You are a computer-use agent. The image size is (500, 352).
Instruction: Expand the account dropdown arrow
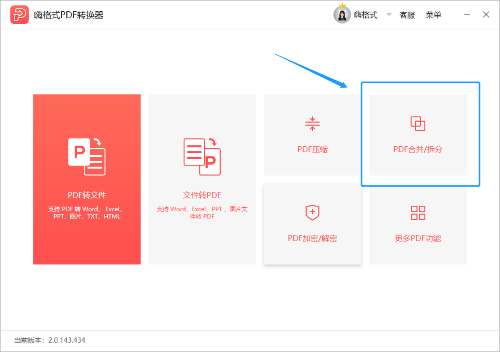[x=389, y=15]
